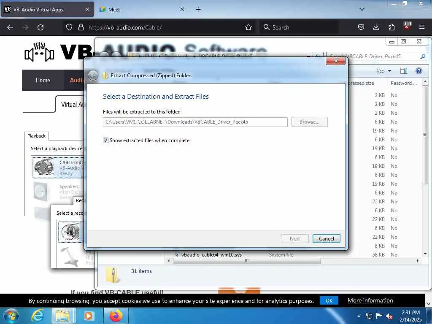Toggle the Explorer preview pane icon
The height and width of the screenshot is (324, 432).
tap(404, 71)
